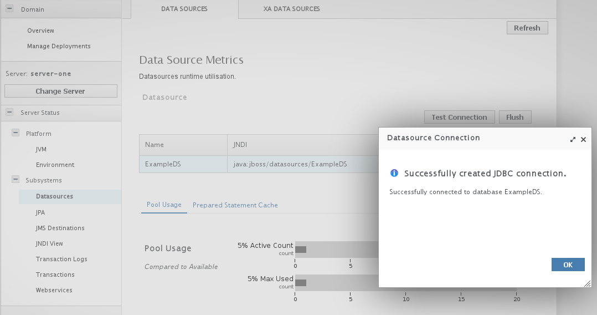
Task: Open Prepared Statement Cache tab
Action: [x=235, y=205]
